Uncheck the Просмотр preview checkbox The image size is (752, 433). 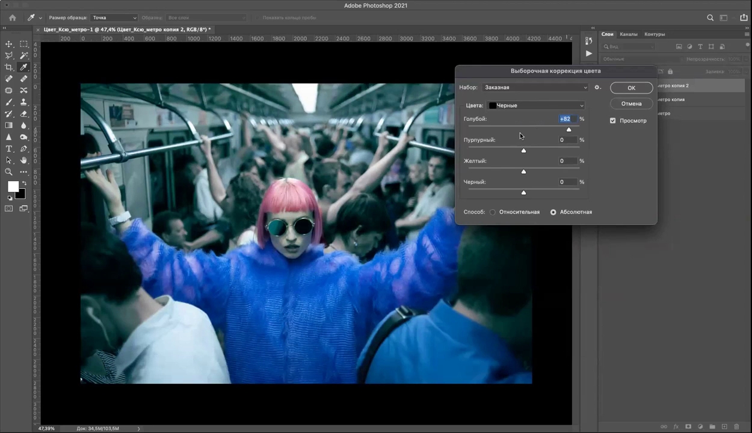click(x=612, y=121)
